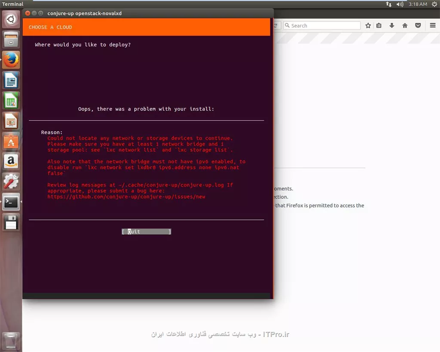Open the floppy disk save icon in dock
The height and width of the screenshot is (352, 440).
tap(11, 222)
